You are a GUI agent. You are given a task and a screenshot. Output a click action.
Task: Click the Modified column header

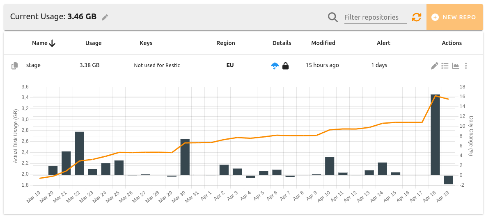coord(323,43)
